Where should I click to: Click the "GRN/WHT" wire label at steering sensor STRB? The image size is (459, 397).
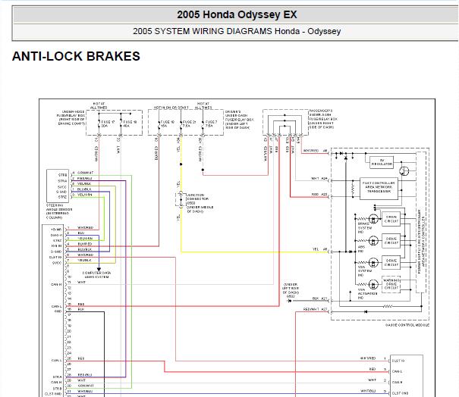[85, 173]
